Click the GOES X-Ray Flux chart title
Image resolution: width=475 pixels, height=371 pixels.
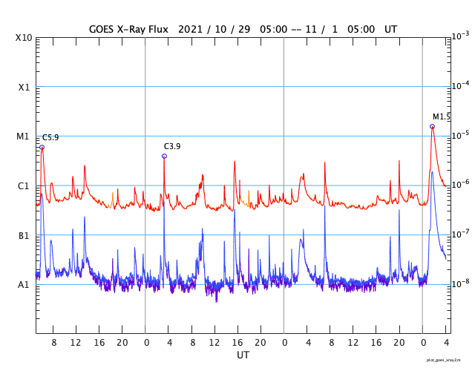coord(243,30)
